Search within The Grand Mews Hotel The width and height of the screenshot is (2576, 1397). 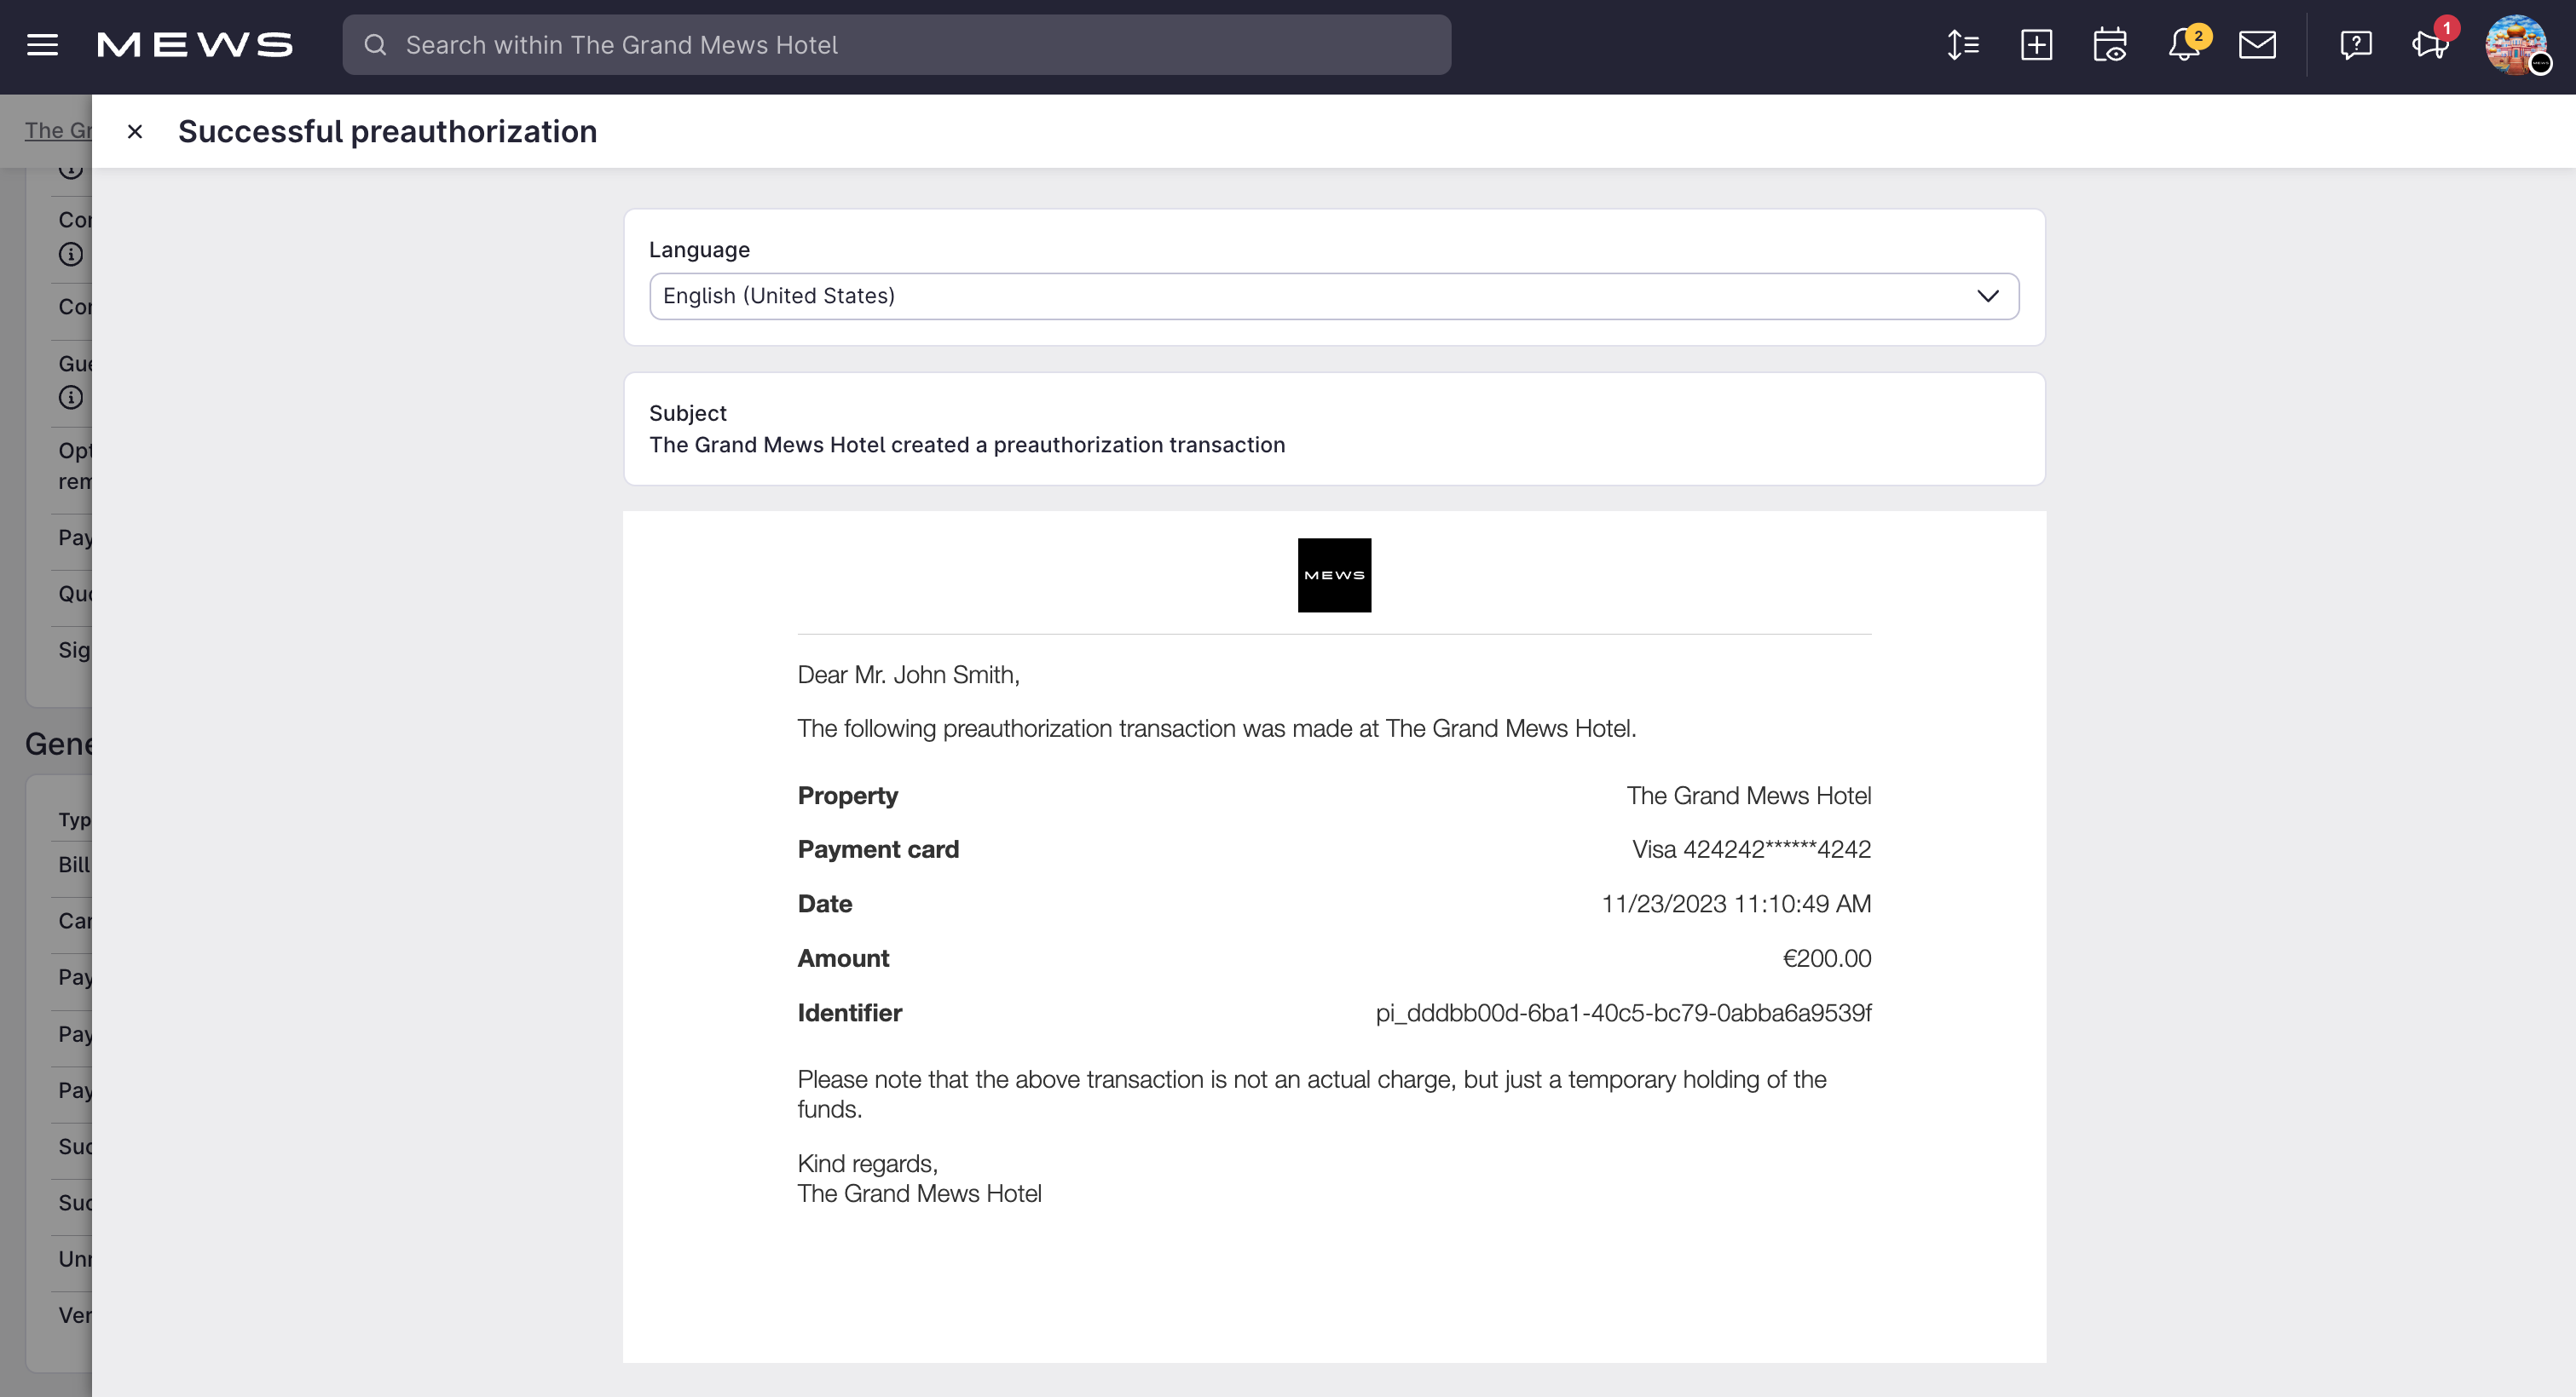coord(896,45)
